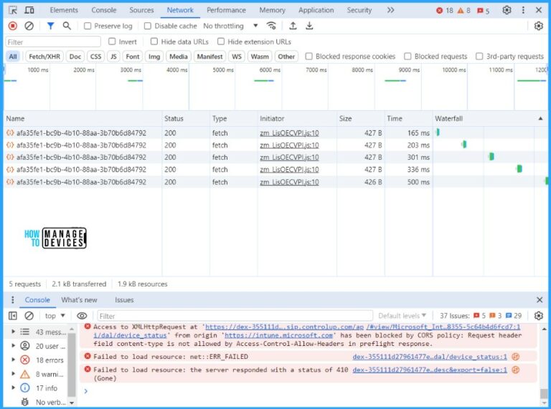Filter requests by Fetch/XHR

point(44,57)
